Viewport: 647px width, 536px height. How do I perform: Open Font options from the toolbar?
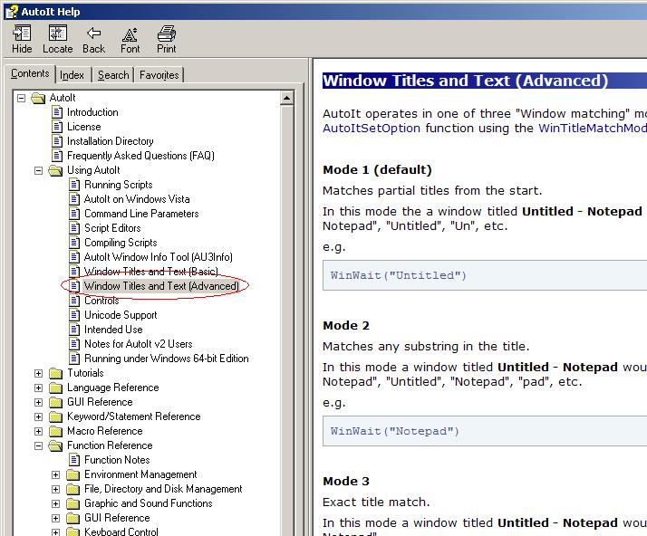point(130,34)
